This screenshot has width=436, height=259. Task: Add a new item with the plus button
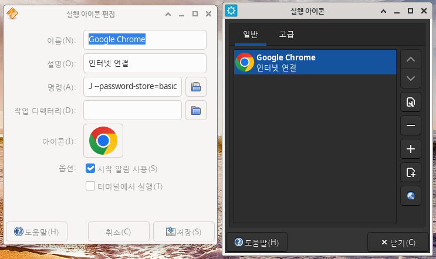point(410,149)
